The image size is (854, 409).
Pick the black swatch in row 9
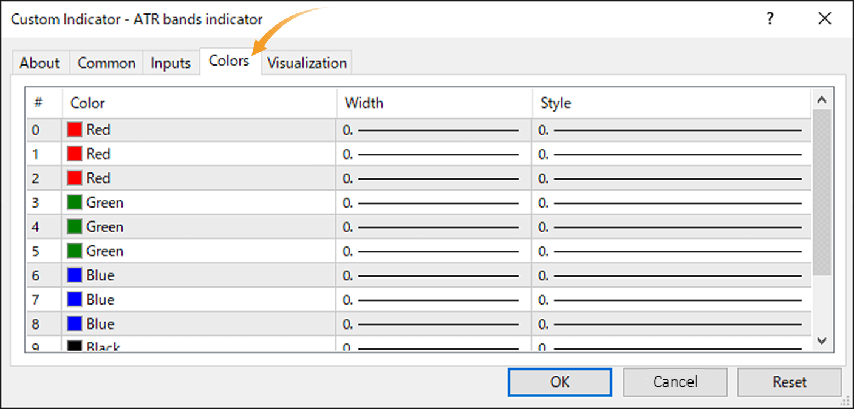pyautogui.click(x=75, y=346)
